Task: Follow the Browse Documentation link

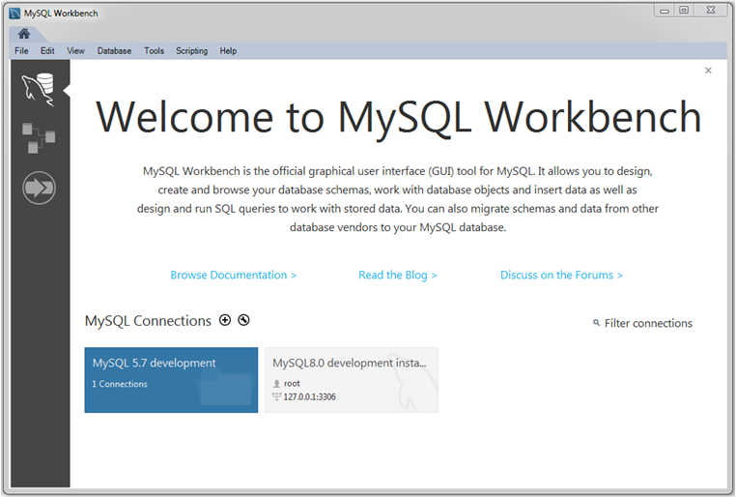Action: (x=233, y=276)
